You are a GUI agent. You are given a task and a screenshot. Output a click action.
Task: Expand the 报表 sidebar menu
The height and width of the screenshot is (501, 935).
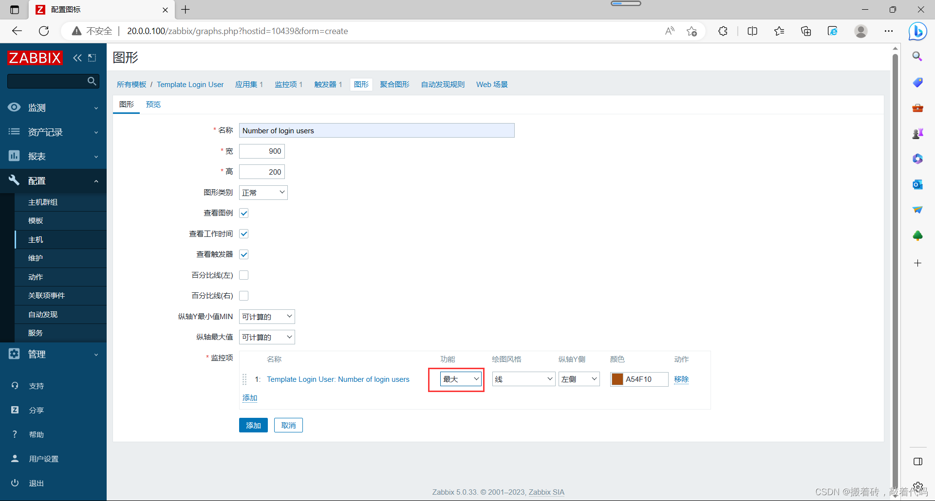click(53, 156)
